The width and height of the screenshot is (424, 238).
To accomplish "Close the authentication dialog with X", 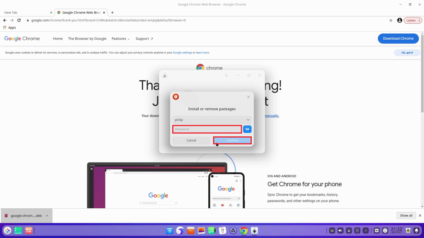I will pyautogui.click(x=248, y=97).
